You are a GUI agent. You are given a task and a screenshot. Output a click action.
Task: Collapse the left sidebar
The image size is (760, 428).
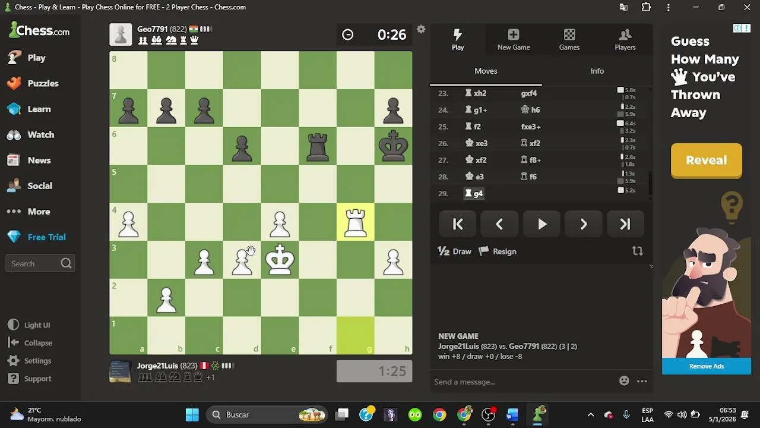30,343
